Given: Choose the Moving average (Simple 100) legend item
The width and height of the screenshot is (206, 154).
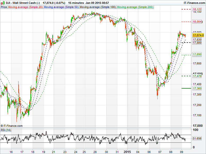Looking at the screenshot, I should pos(98,7).
